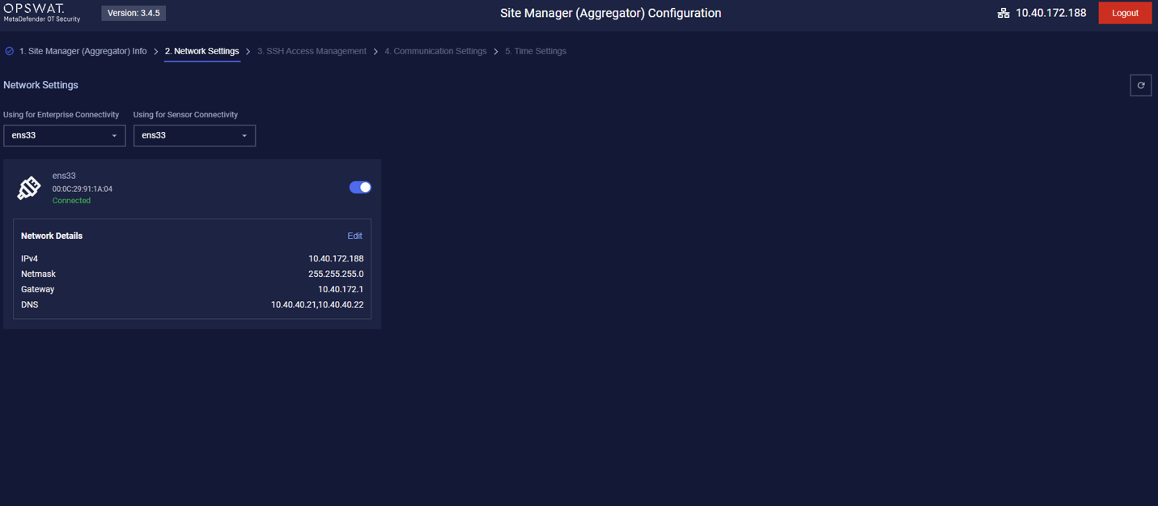Click the Using for Sensor Connectivity label
This screenshot has width=1158, height=506.
185,115
